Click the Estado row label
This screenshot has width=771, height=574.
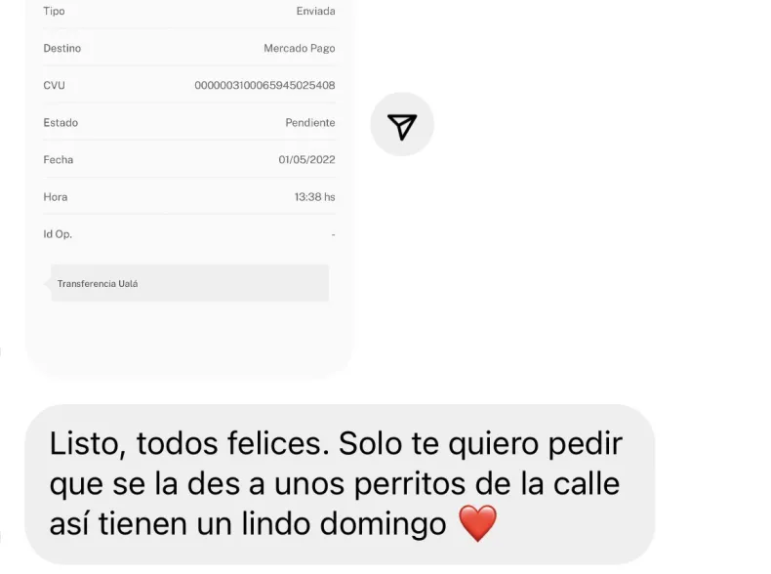click(61, 123)
